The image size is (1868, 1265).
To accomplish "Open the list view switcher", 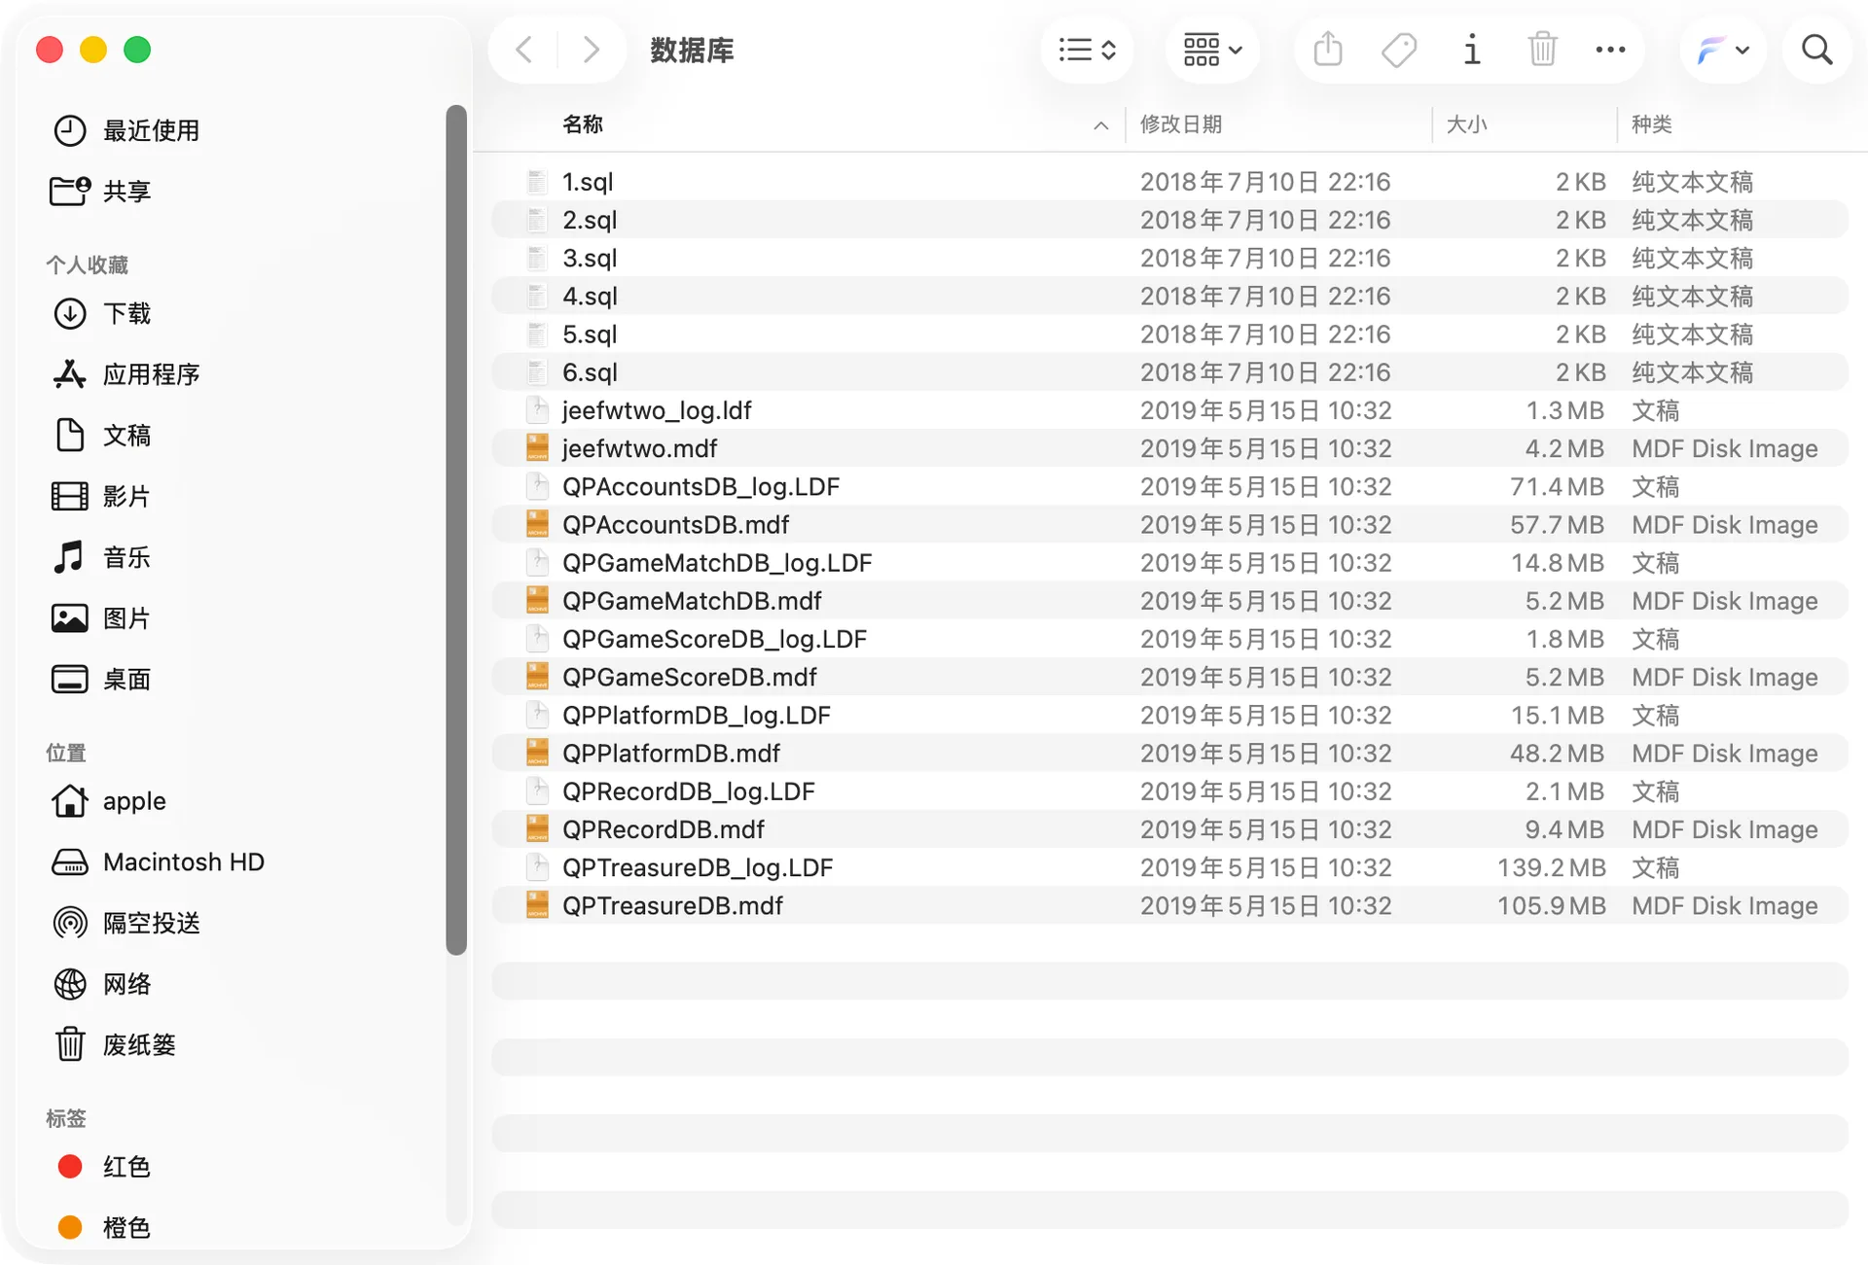I will click(x=1087, y=50).
